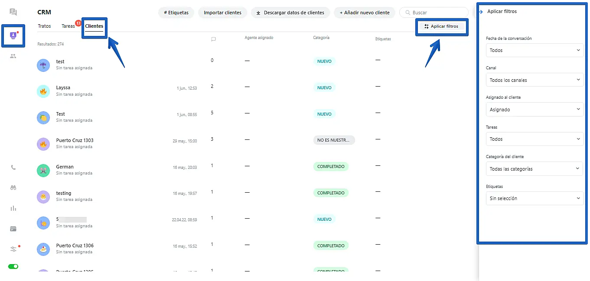Click COMPLETADO badge of Puerto Cruz 1306

(x=331, y=246)
